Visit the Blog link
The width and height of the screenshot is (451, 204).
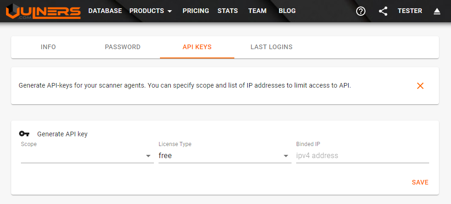tap(287, 11)
